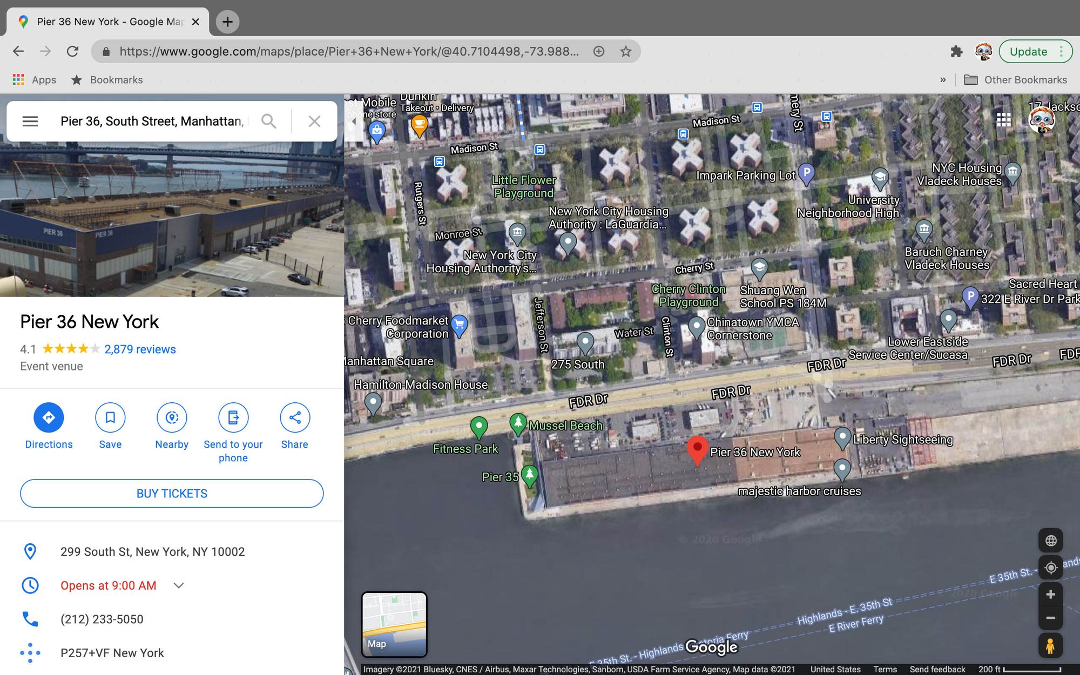Click the Terms link at the bottom
This screenshot has width=1080, height=675.
[x=885, y=669]
